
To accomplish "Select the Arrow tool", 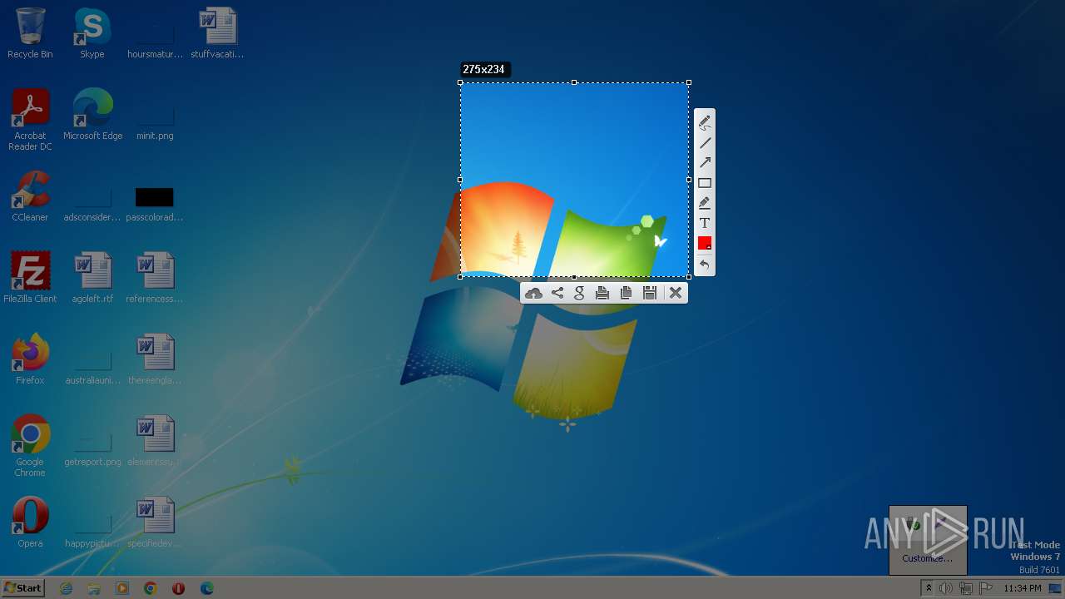I will 705,163.
